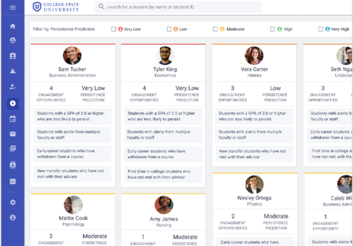Open the bar chart reports sidebar icon
Screen dimensions: 353x246
pos(13,181)
